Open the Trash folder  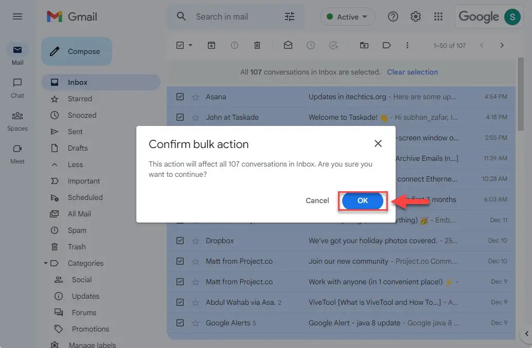(x=76, y=247)
